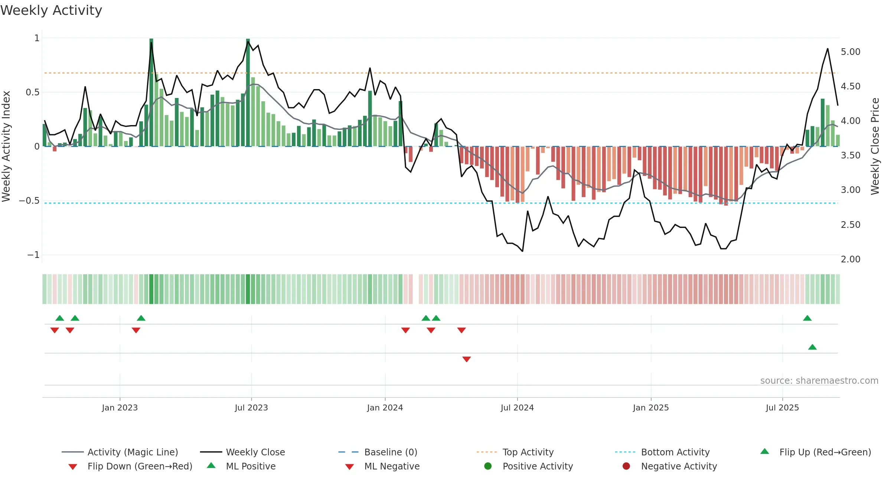Toggle the Flip Down (Green→Red) legend entry
The height and width of the screenshot is (501, 891).
click(x=130, y=466)
